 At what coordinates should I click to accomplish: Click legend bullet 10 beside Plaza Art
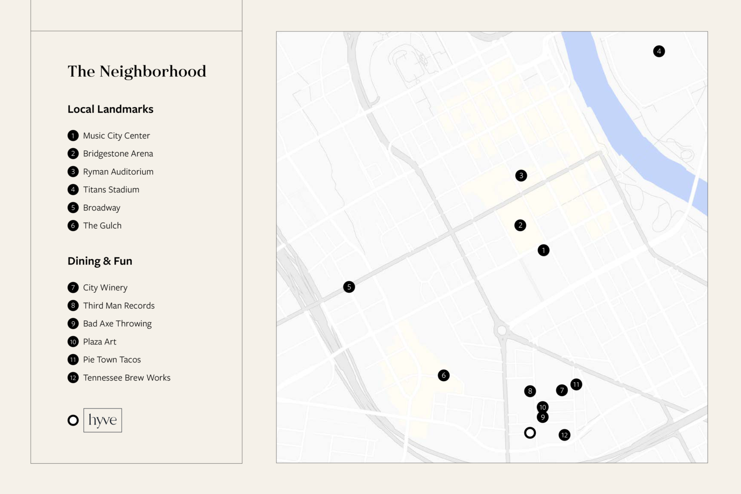pos(73,342)
